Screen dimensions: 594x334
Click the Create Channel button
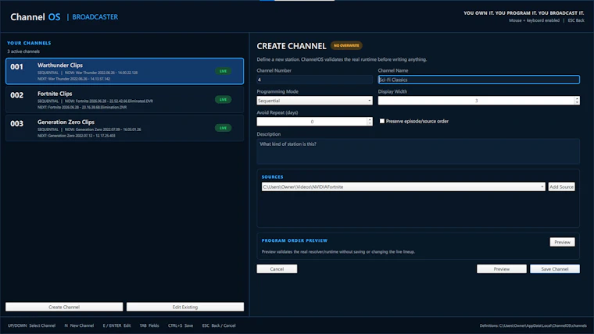64,307
